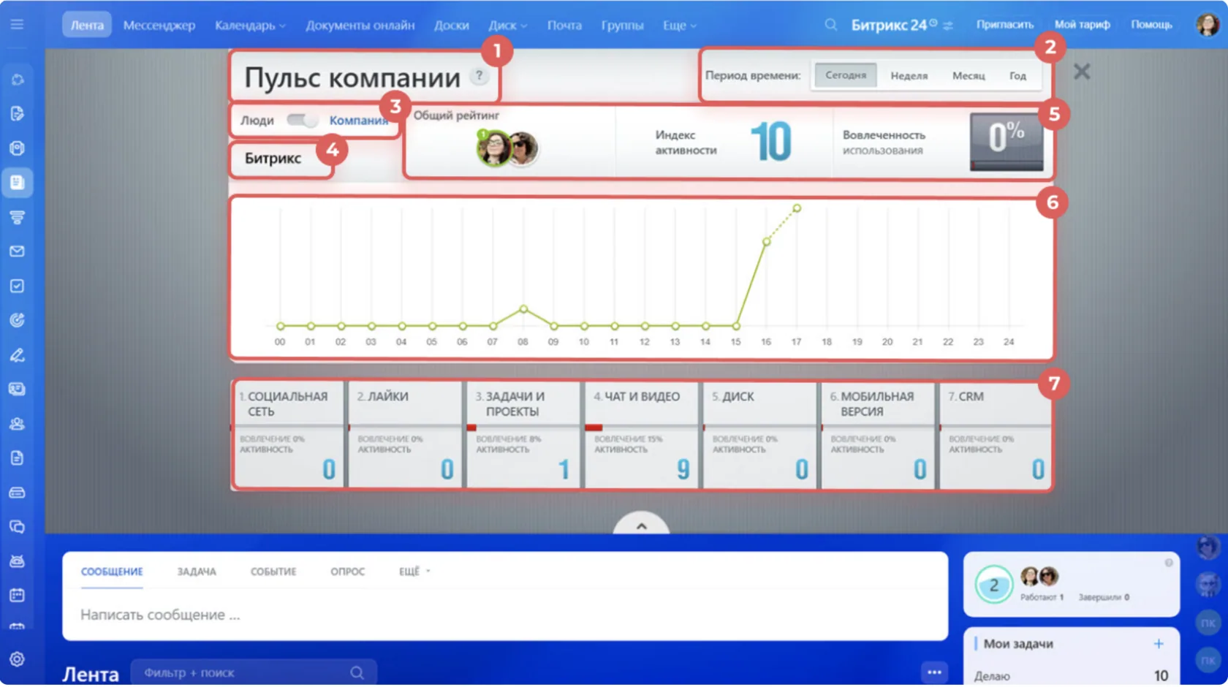
Task: Open the Мой тариф link
Action: click(x=1081, y=24)
